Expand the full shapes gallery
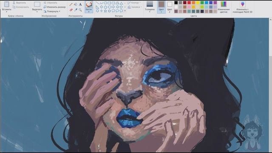The width and height of the screenshot is (272, 153). click(125, 11)
